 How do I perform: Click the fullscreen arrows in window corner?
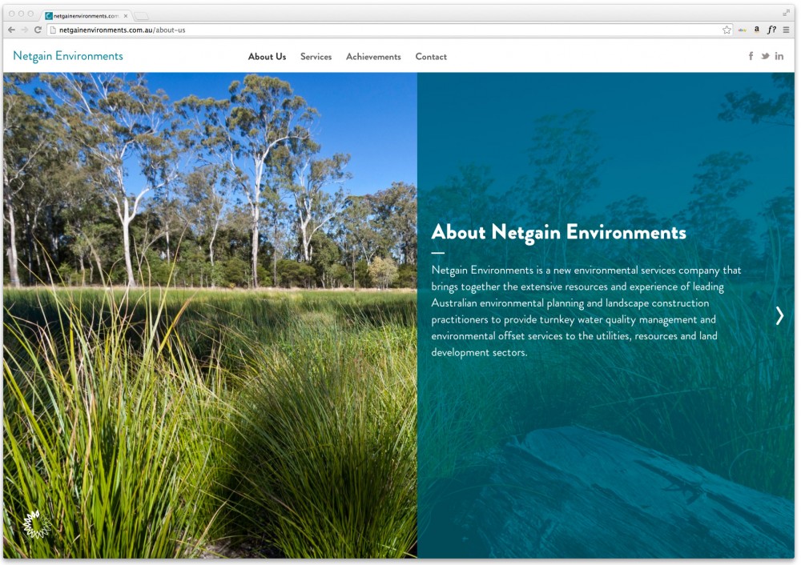point(787,13)
